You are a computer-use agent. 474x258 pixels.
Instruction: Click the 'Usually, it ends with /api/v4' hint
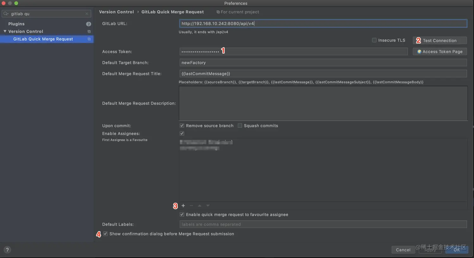pyautogui.click(x=203, y=32)
